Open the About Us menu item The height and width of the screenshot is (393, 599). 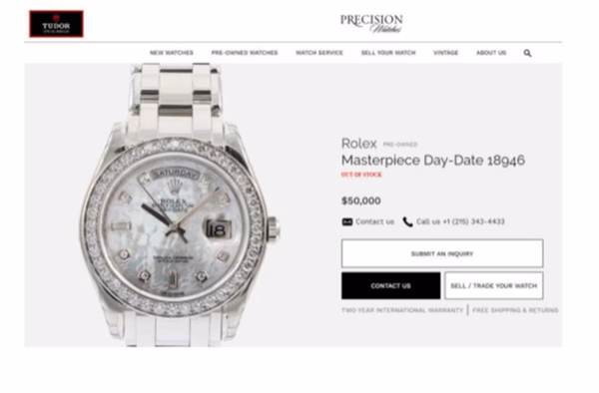(491, 53)
